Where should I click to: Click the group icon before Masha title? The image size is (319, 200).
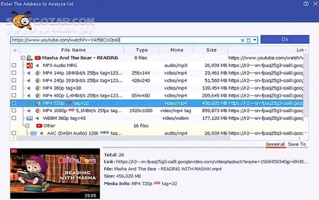click(30, 58)
